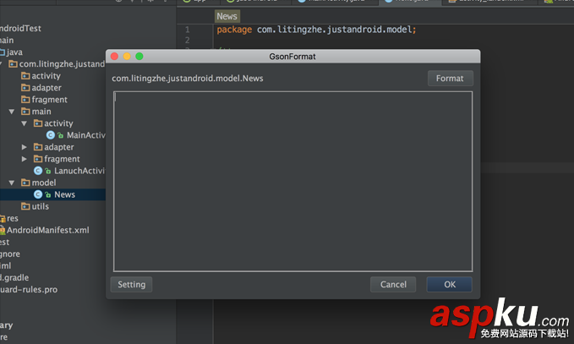Click line number 1 in editor gutter
574x344 pixels.
tap(188, 30)
